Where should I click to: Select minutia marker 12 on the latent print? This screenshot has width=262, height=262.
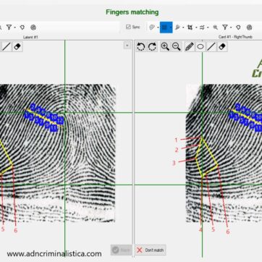[x=60, y=120]
